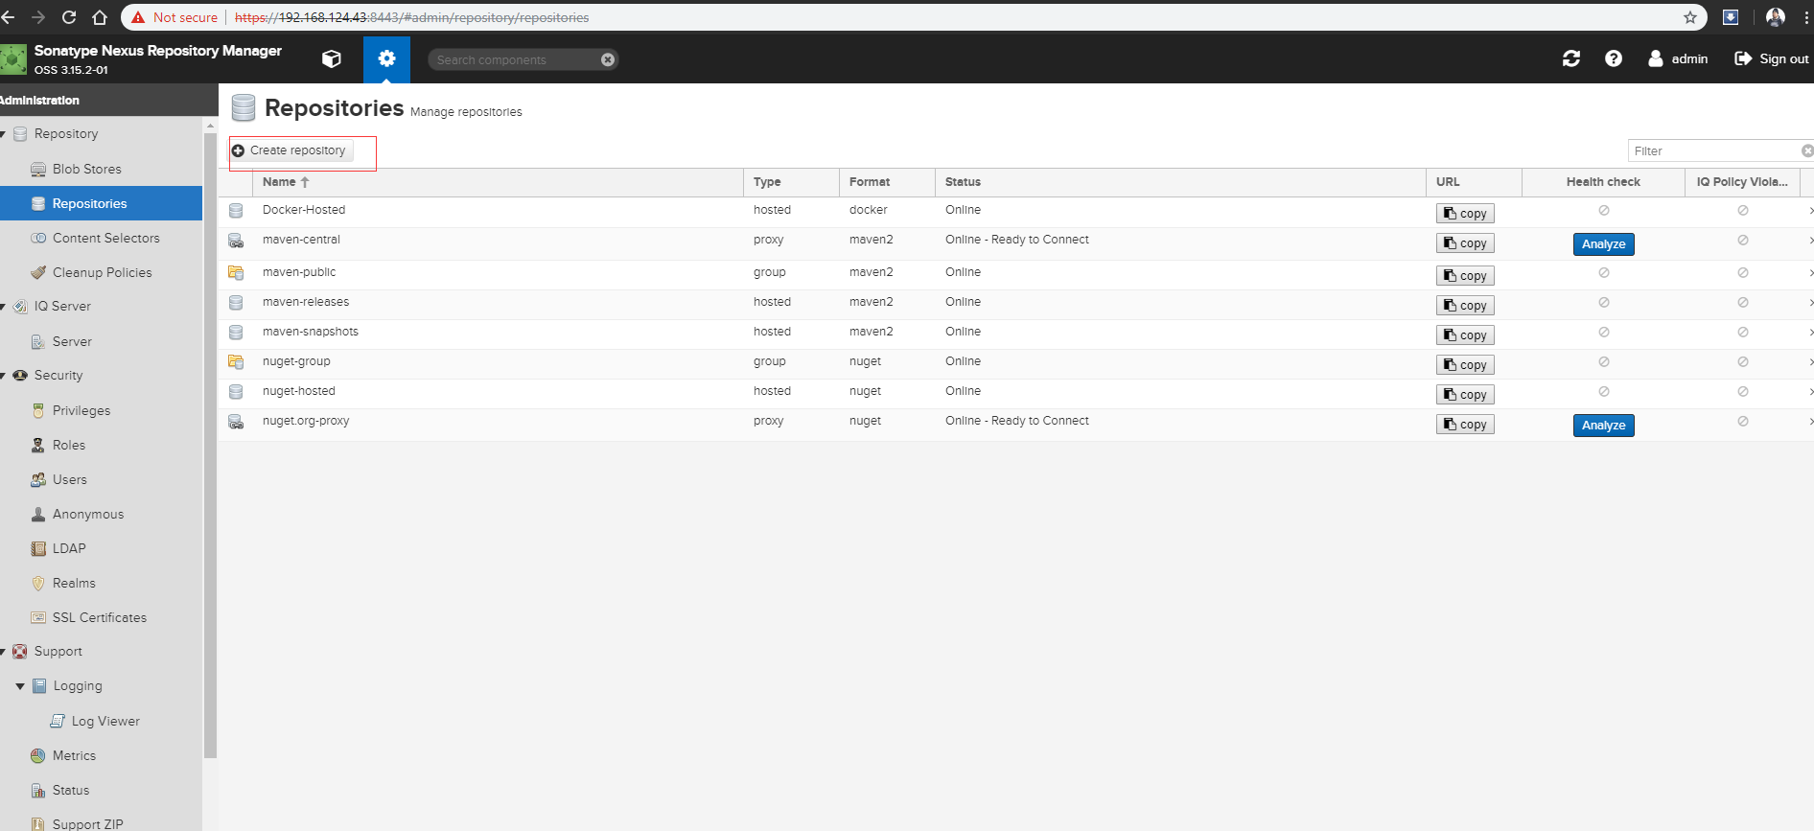Copy the nuget-group URL
The image size is (1814, 831).
click(1465, 365)
